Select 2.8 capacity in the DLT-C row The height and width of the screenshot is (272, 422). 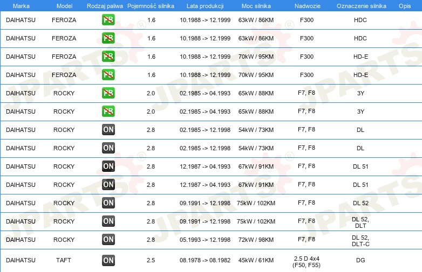(151, 240)
